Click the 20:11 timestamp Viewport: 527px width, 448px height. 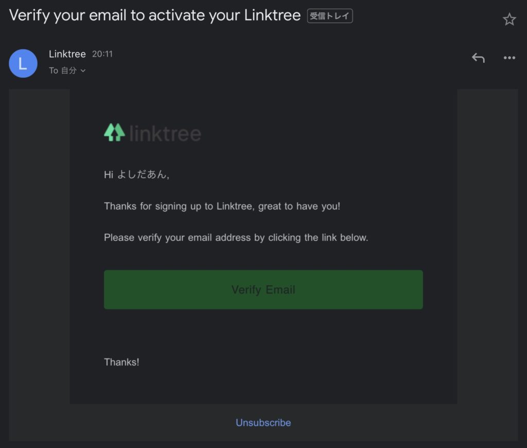pos(102,54)
